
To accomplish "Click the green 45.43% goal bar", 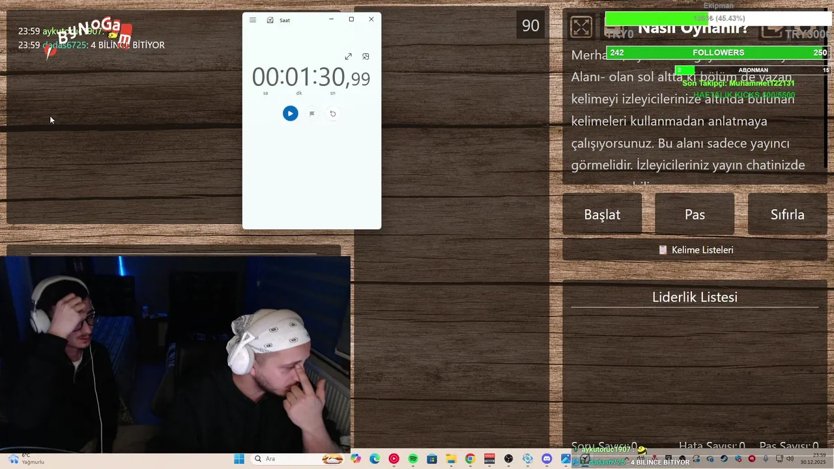I will click(x=718, y=19).
